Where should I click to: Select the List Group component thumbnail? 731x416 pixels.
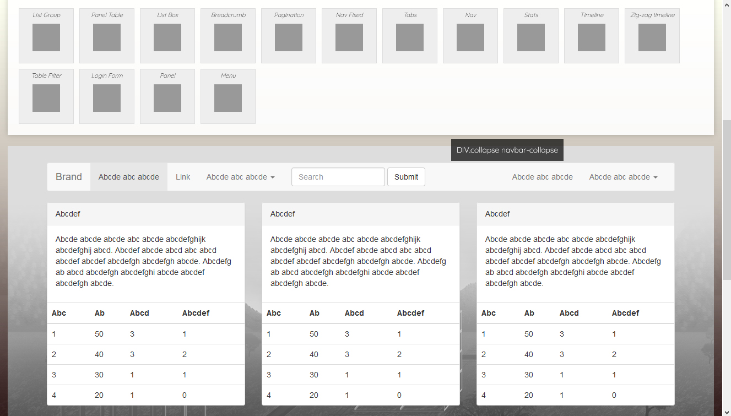(x=46, y=37)
